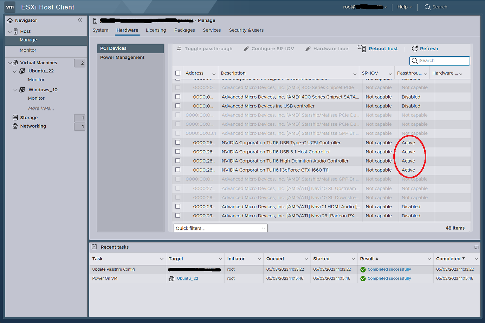The width and height of the screenshot is (485, 323).
Task: Click the PCI devices search input field
Action: [440, 61]
